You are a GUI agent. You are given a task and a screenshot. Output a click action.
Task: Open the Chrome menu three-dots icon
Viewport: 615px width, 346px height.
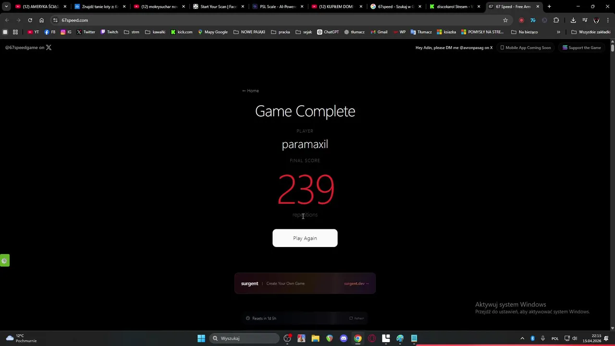click(608, 20)
